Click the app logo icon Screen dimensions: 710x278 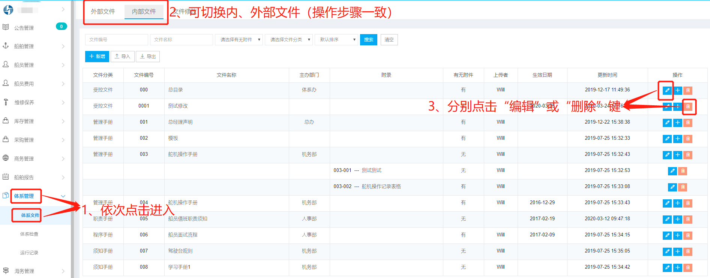pyautogui.click(x=8, y=10)
